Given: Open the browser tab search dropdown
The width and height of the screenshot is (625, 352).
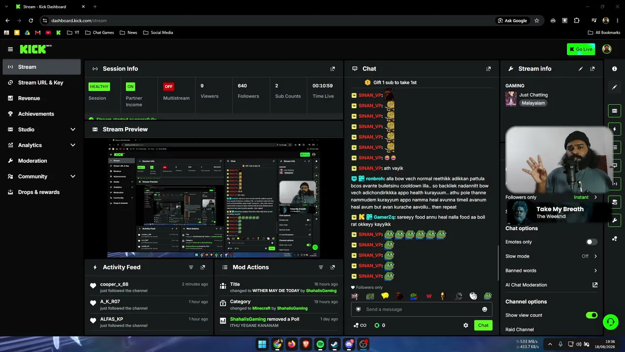Looking at the screenshot, I should [x=7, y=7].
